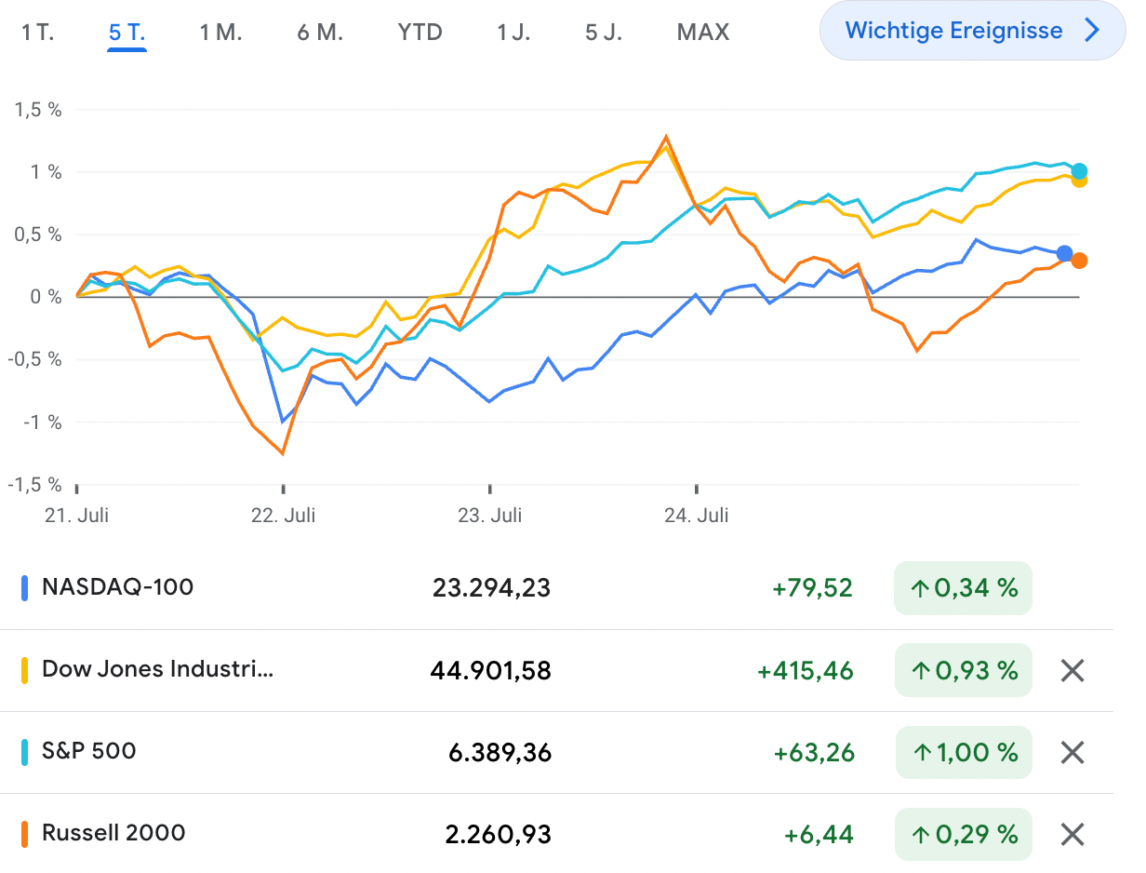Viewport: 1146px width, 873px height.
Task: Click the 0,5 % y-axis label
Action: [x=37, y=235]
